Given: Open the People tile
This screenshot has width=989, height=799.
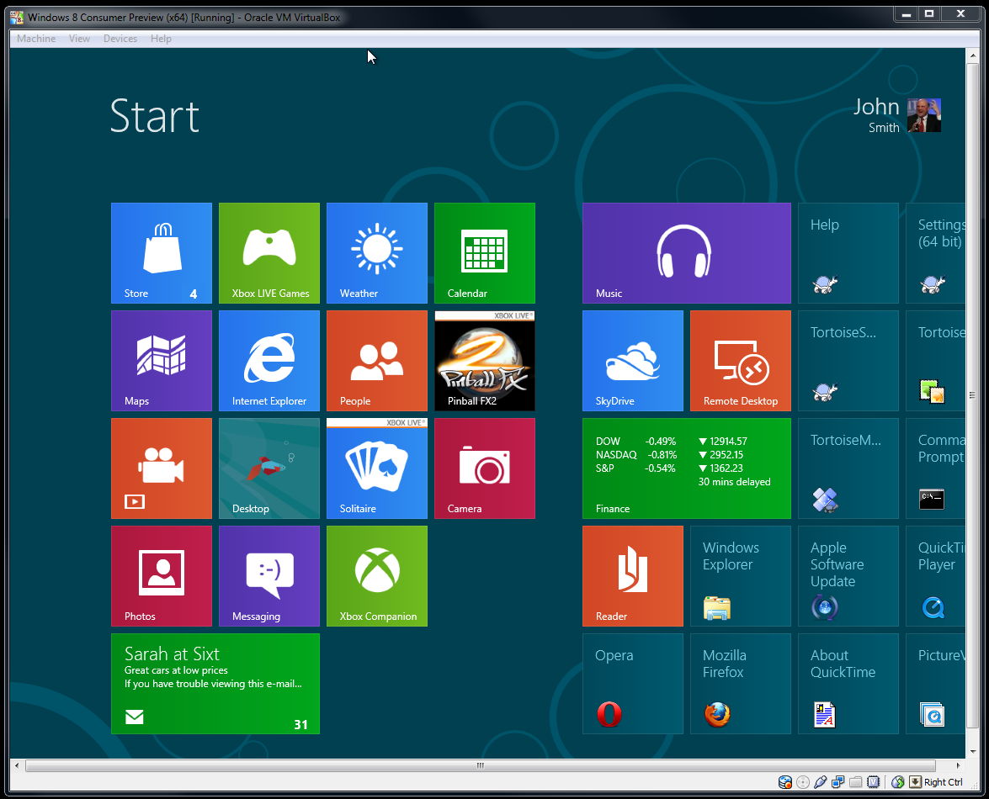Looking at the screenshot, I should 377,361.
